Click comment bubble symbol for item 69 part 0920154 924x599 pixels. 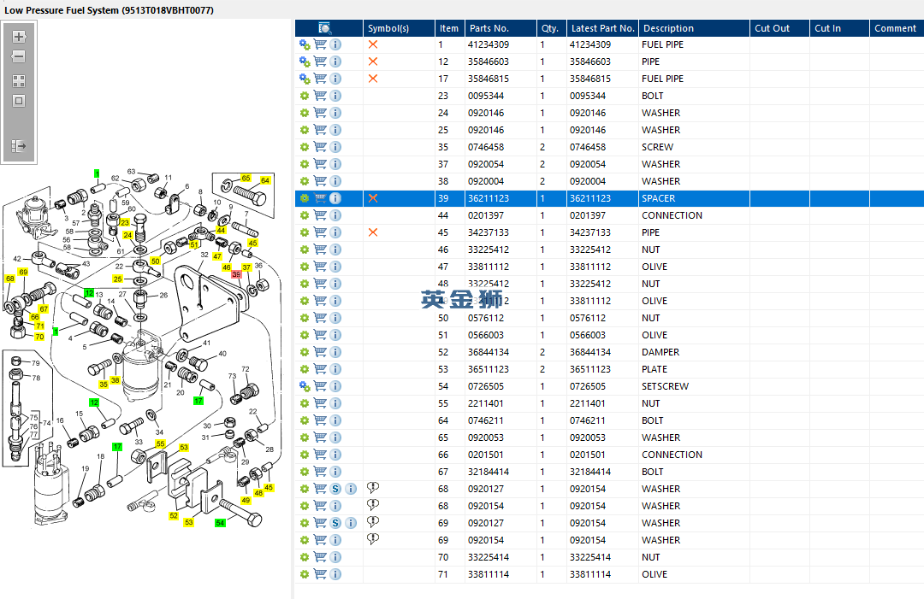(x=372, y=539)
